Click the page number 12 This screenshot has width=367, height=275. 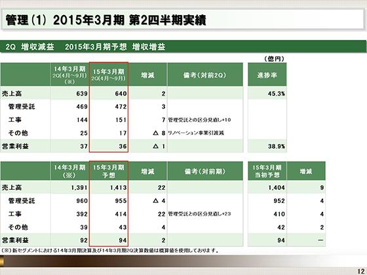pos(361,271)
